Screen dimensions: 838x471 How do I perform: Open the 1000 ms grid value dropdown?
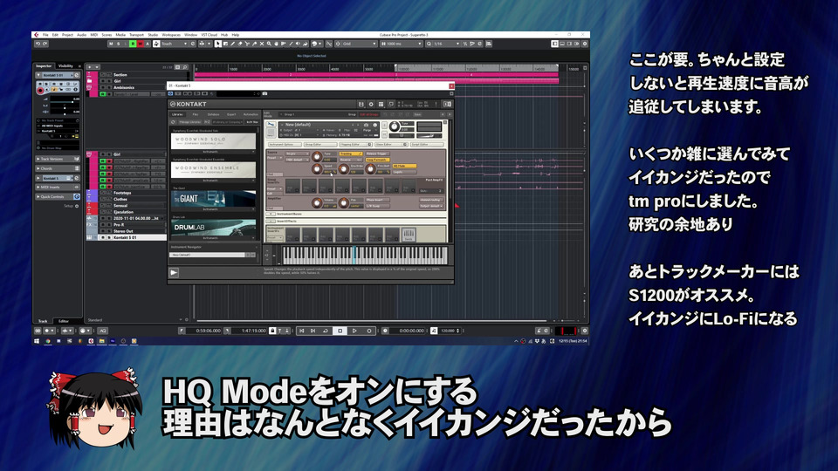click(402, 44)
